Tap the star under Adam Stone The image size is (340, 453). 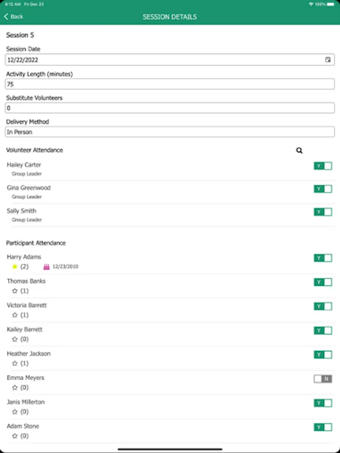(15, 436)
